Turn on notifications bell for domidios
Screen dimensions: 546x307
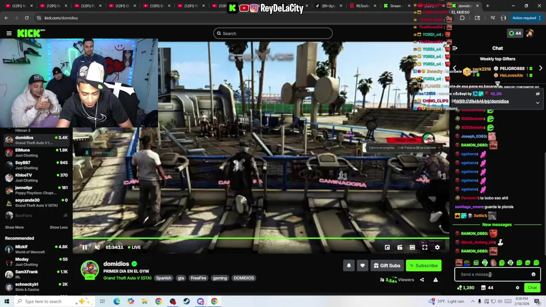pos(349,266)
